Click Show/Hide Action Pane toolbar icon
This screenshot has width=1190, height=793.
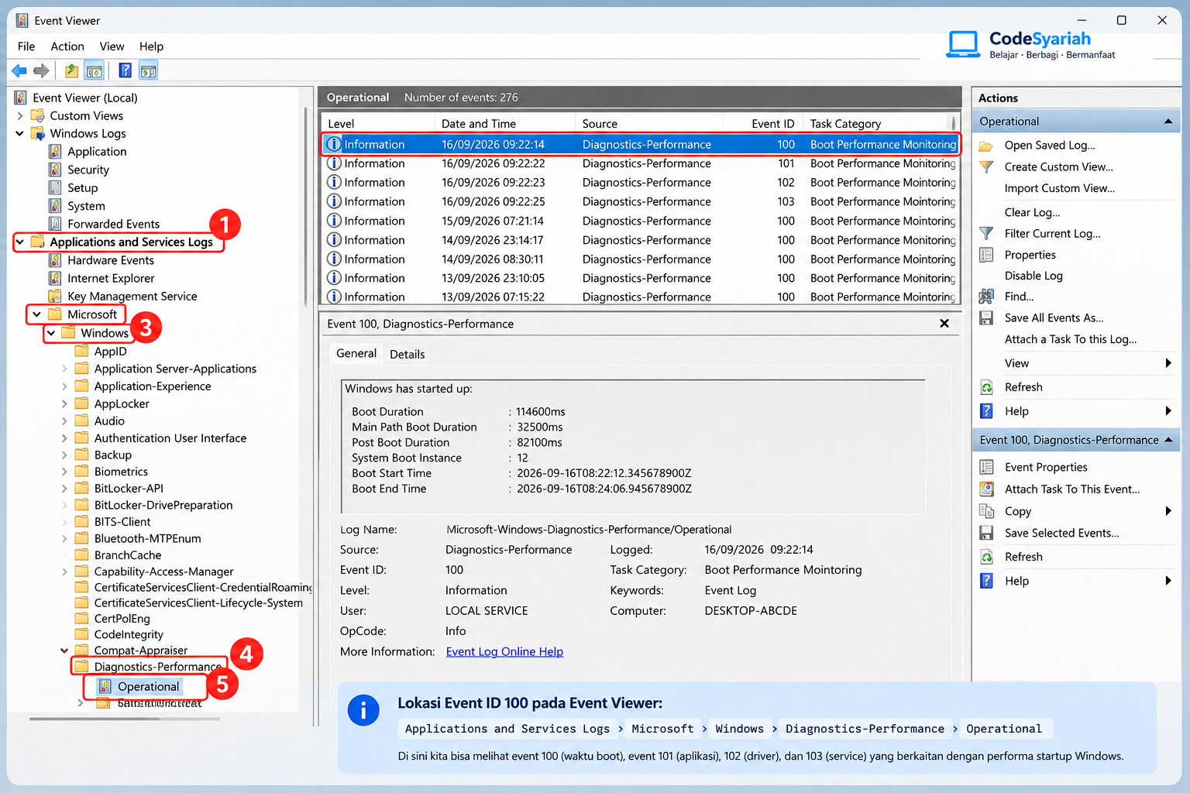148,71
